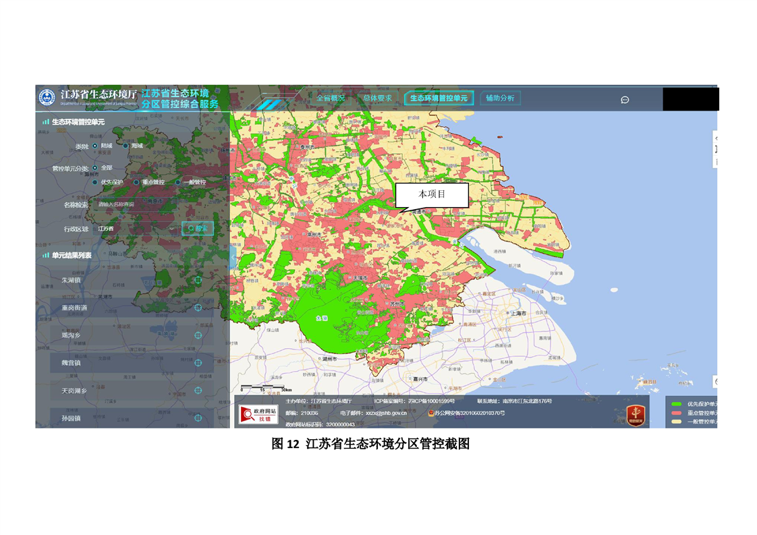Click the chat message bubble icon
Image resolution: width=757 pixels, height=535 pixels.
point(625,100)
